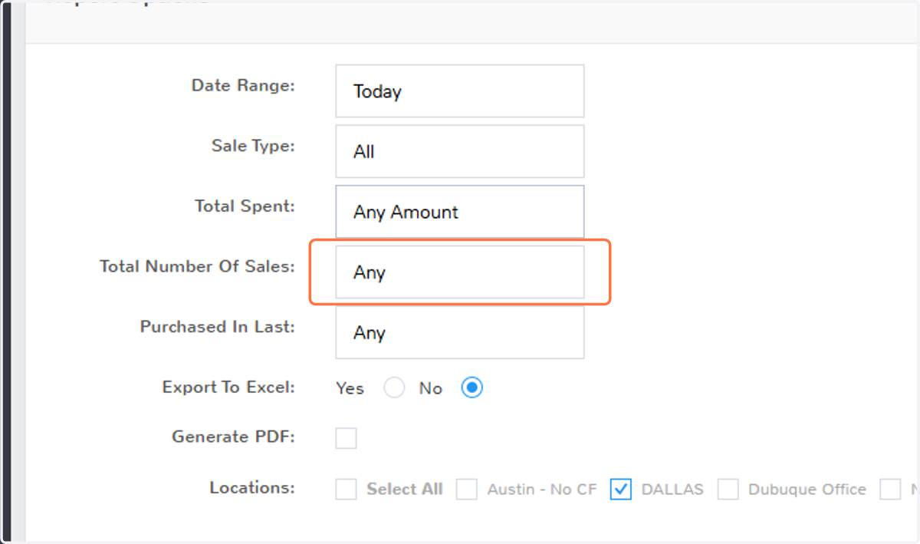The width and height of the screenshot is (920, 544).
Task: Open the Total Number Of Sales dropdown
Action: 460,272
